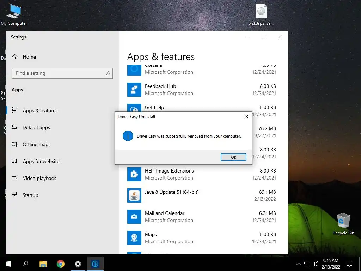Open the notification center icon
This screenshot has height=271, width=361.
pyautogui.click(x=349, y=264)
